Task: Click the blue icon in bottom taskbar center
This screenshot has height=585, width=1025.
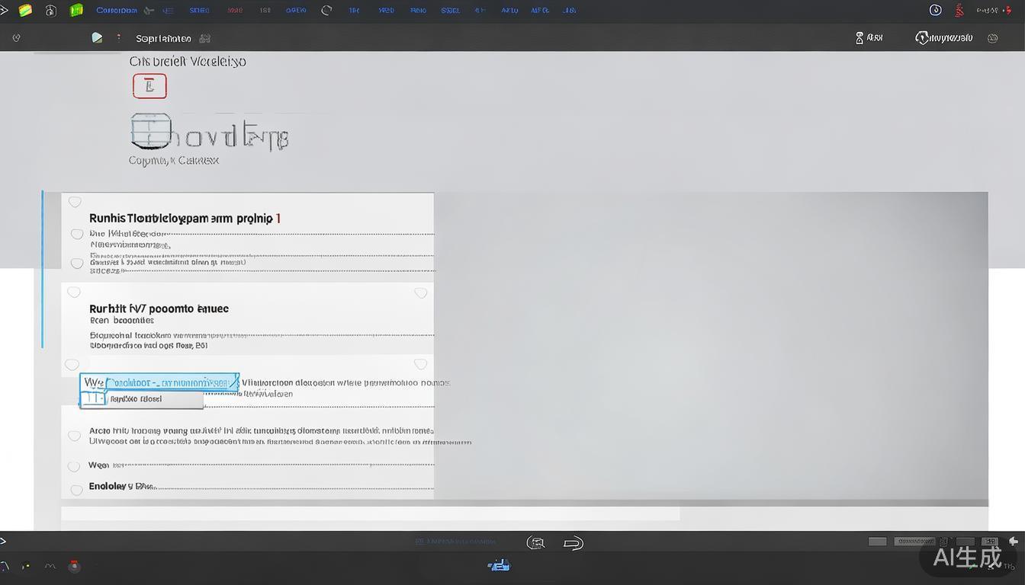Action: coord(499,565)
